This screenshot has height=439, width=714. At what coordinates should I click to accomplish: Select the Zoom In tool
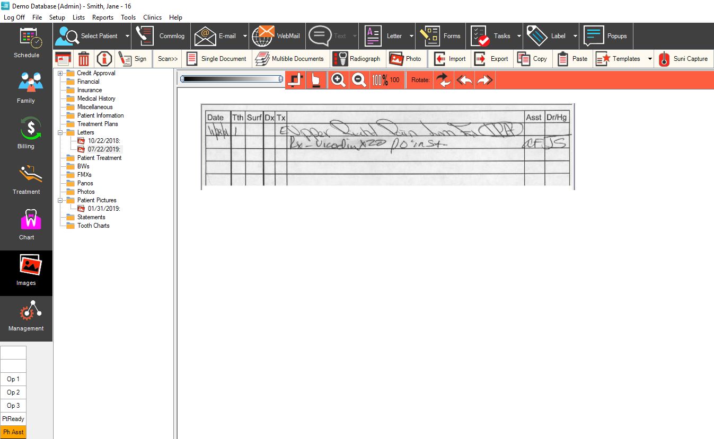tap(338, 79)
